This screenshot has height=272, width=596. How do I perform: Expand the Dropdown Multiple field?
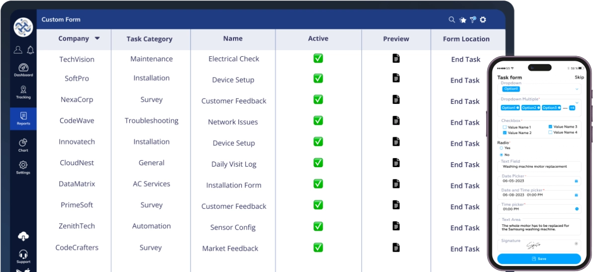[x=577, y=102]
